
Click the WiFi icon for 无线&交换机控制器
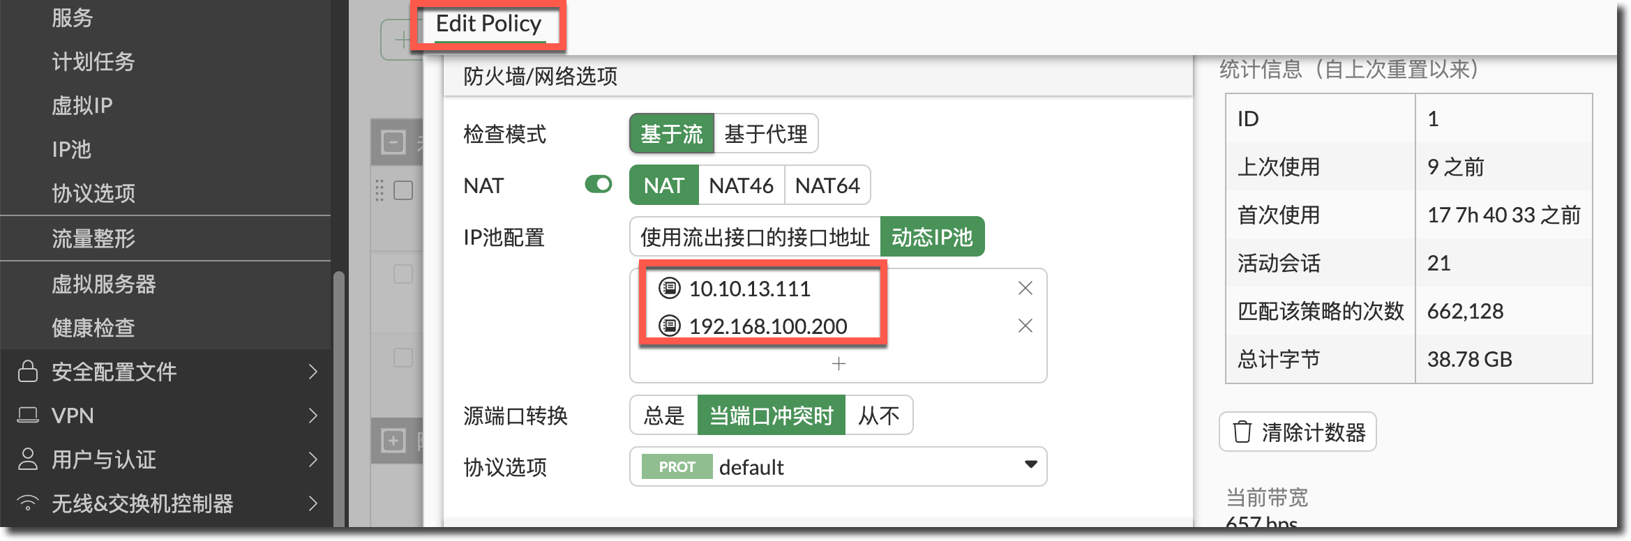(28, 503)
